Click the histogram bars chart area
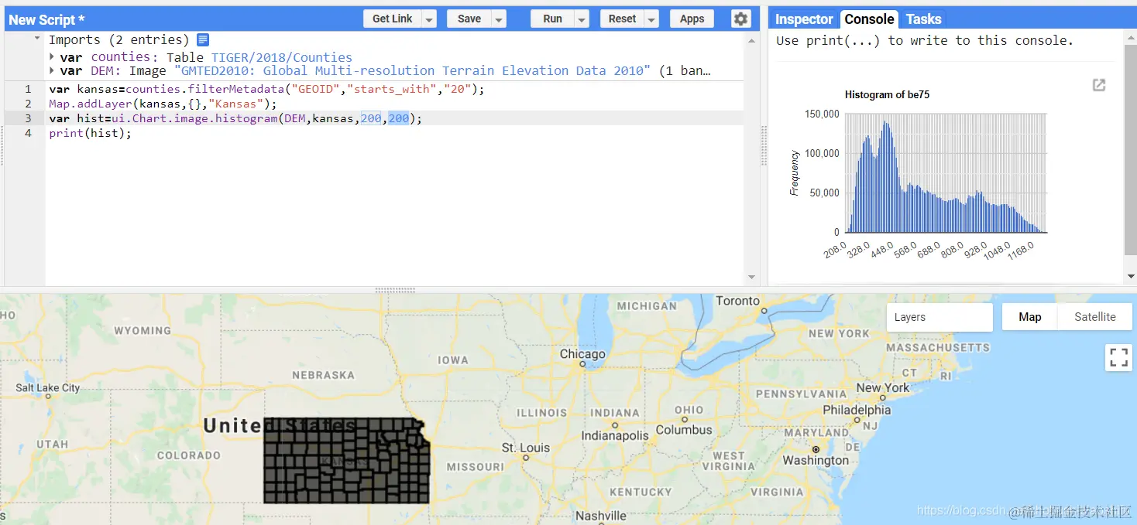 click(945, 172)
